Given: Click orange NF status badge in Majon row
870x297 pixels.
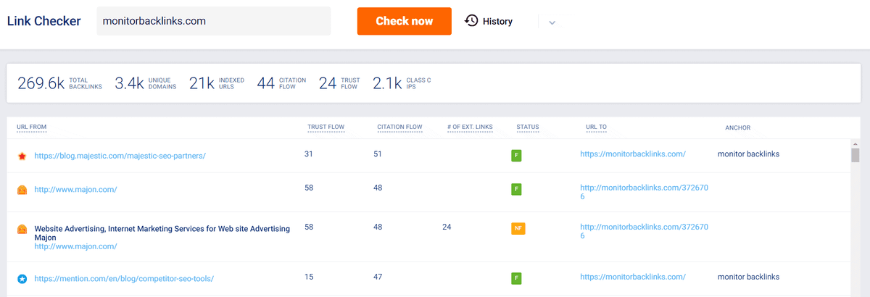Looking at the screenshot, I should point(518,229).
